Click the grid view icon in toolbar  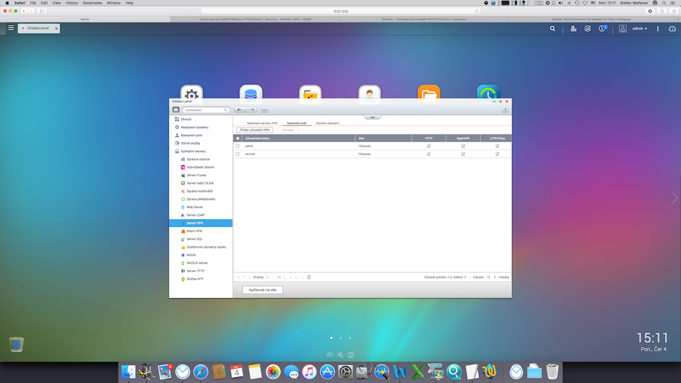pos(265,110)
